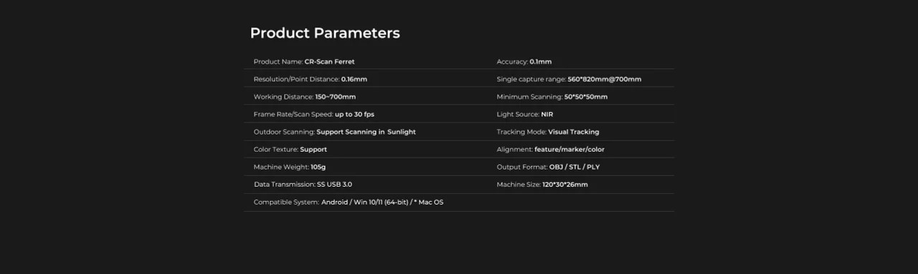
Task: Click the Mac OS text in Compatible System
Action: [430, 202]
